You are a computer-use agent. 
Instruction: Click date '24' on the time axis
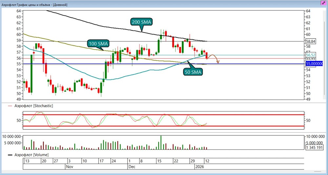point(113,161)
